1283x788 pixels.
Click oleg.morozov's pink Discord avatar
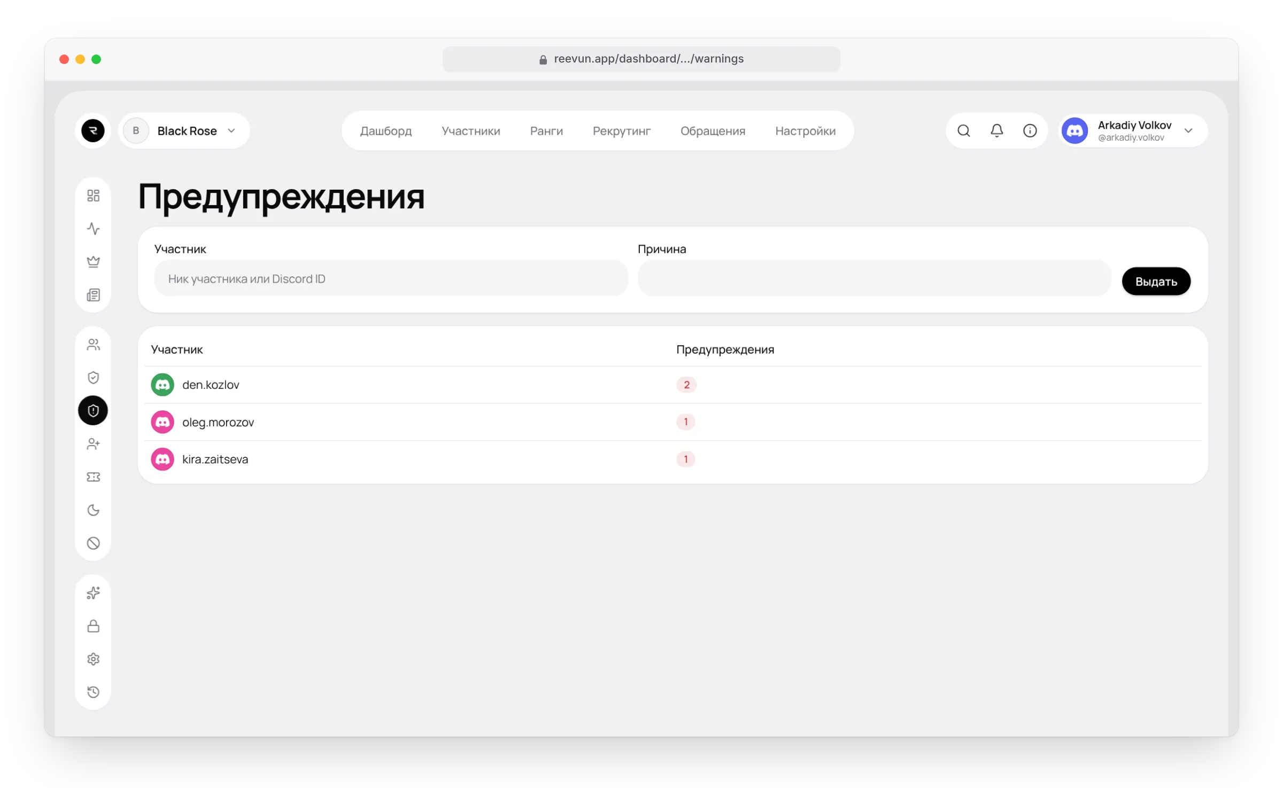coord(162,422)
